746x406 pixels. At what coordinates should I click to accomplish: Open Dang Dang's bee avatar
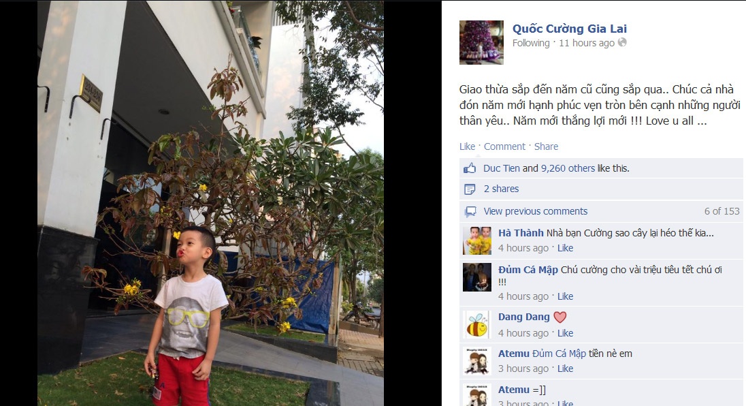point(476,325)
